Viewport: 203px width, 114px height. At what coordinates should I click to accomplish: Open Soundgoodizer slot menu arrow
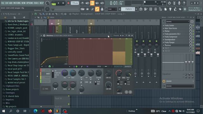(x=164, y=40)
